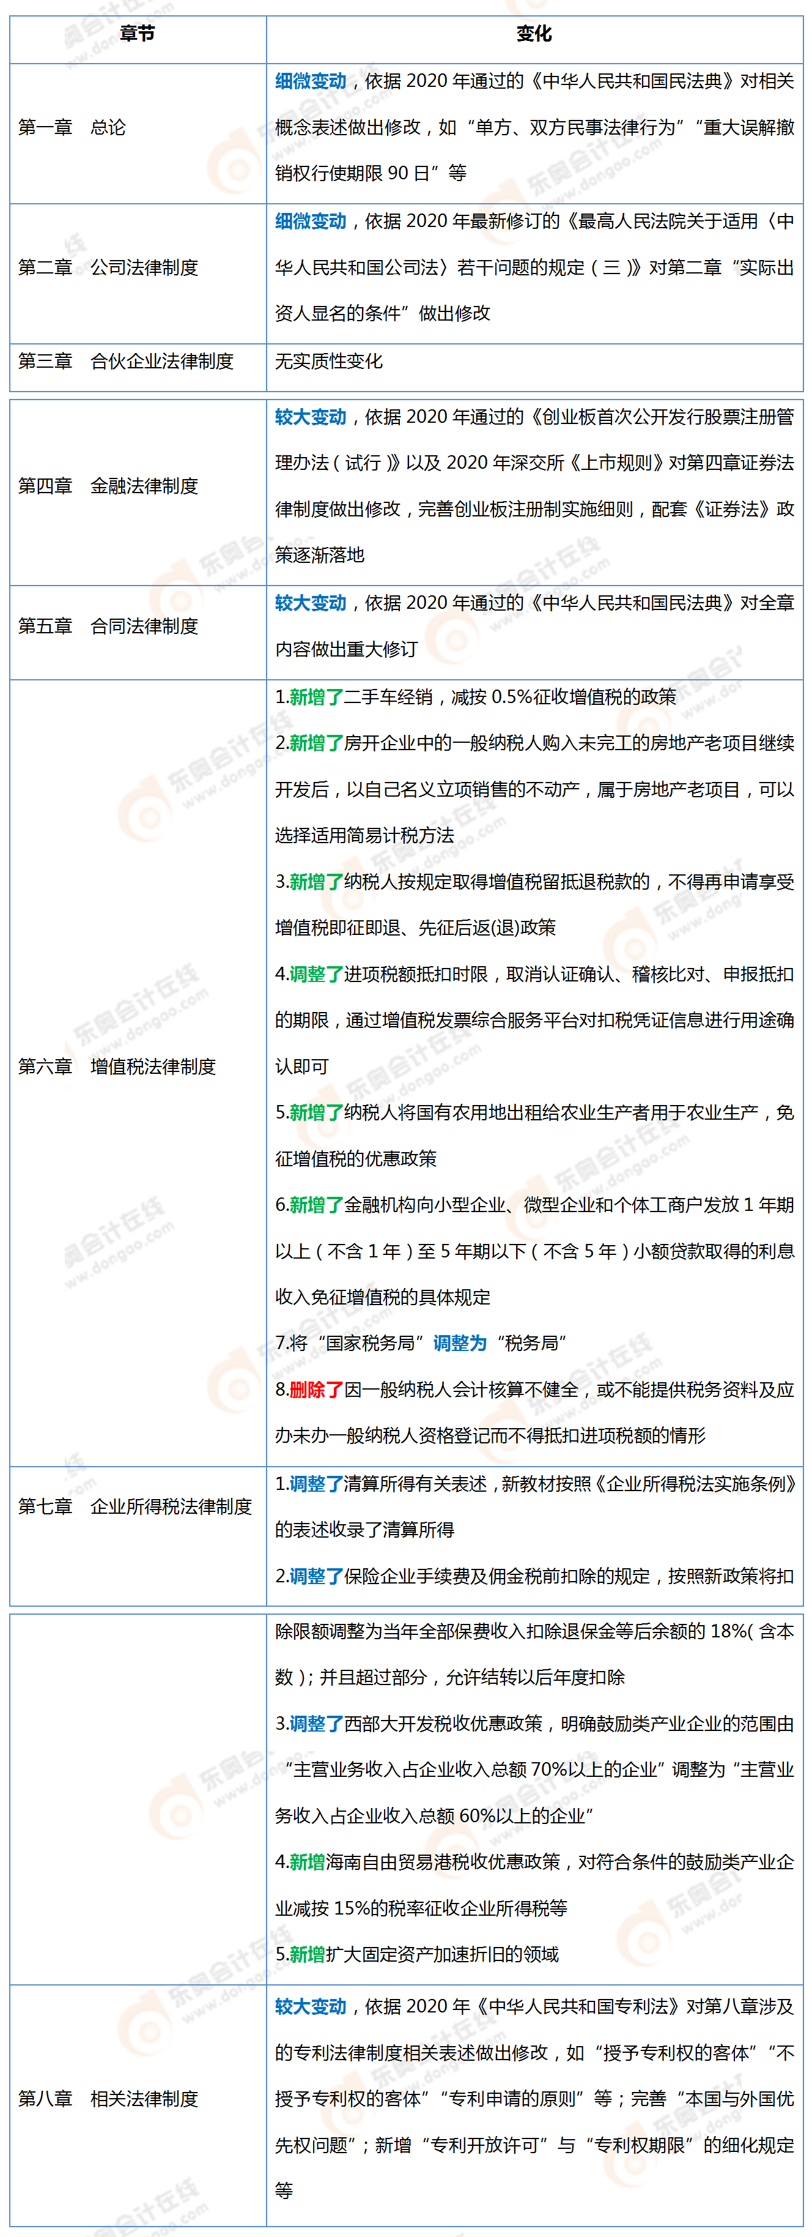Image resolution: width=812 pixels, height=2237 pixels.
Task: Select the 第五章 合同法律制度 cell
Action: 108,626
